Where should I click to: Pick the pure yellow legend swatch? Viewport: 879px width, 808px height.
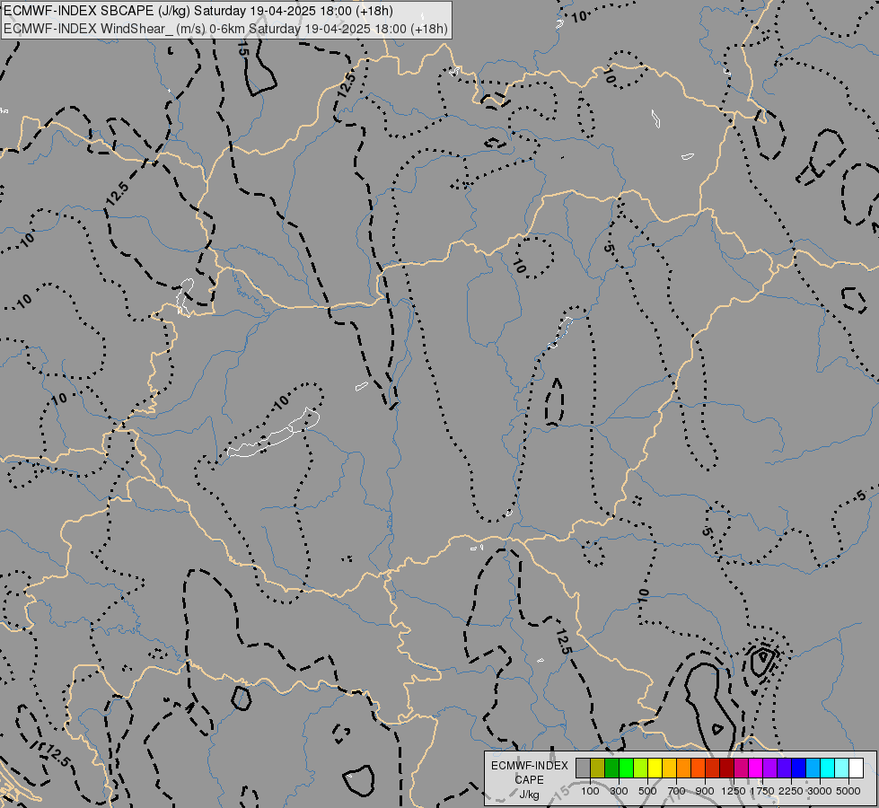(655, 768)
